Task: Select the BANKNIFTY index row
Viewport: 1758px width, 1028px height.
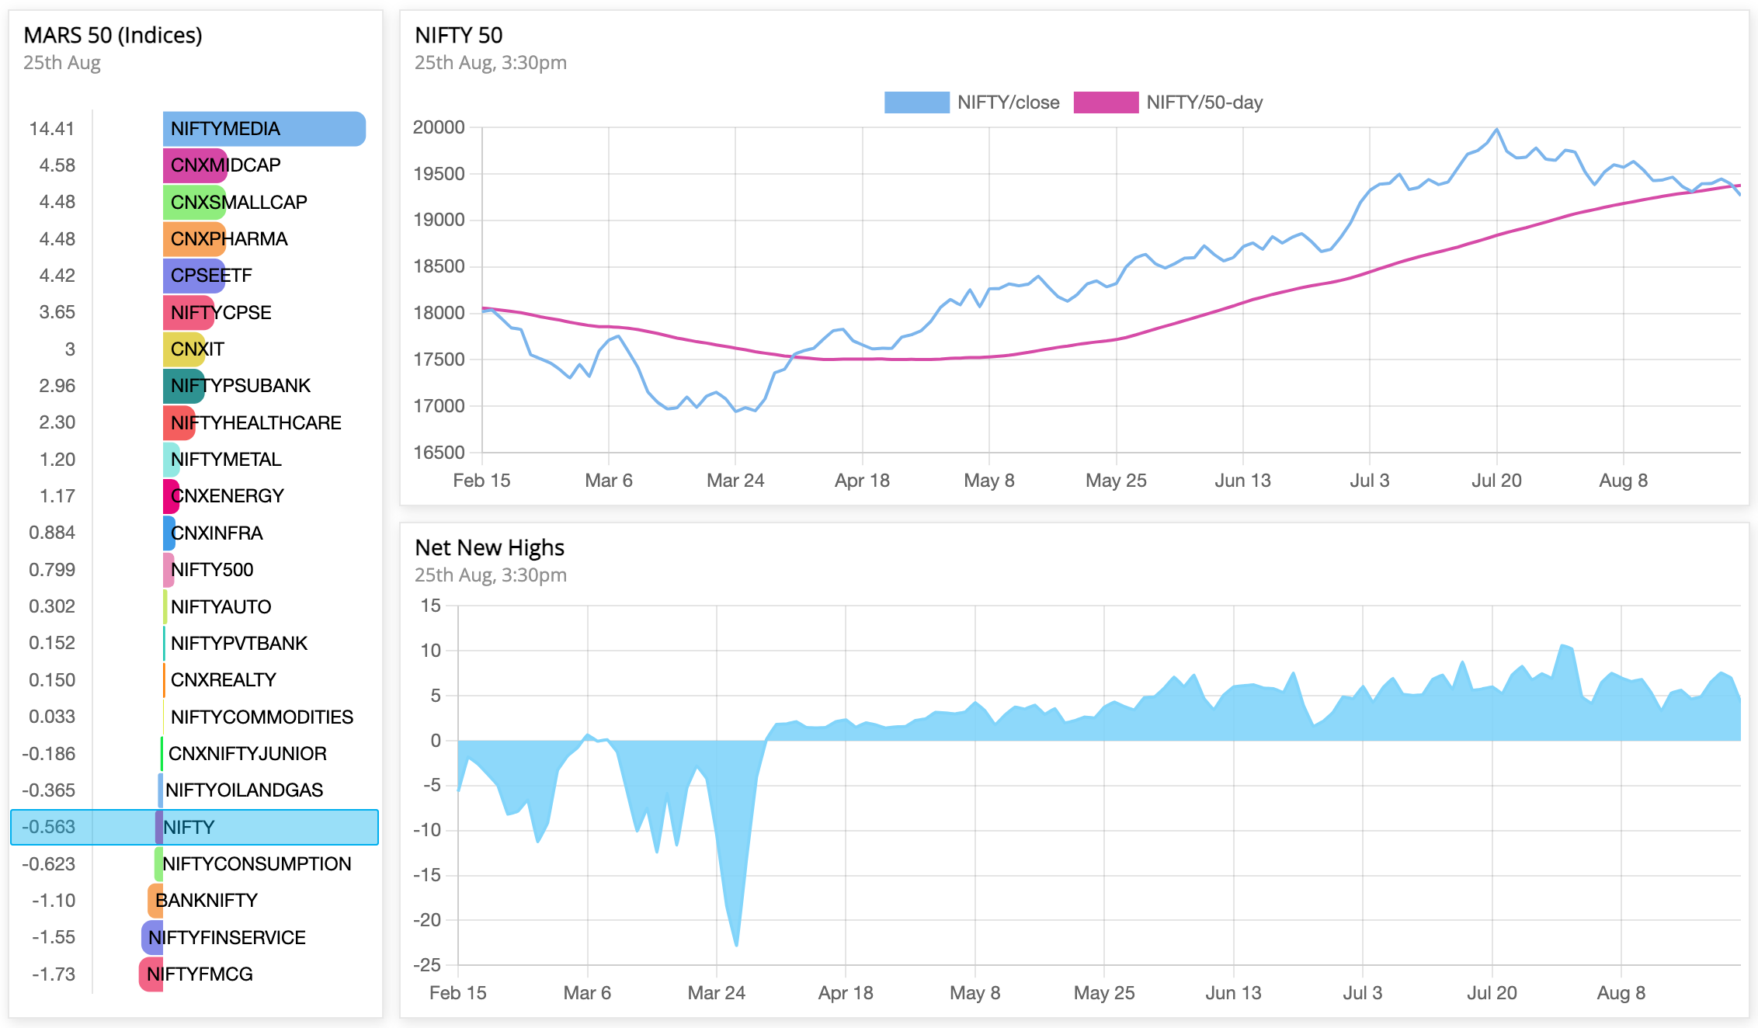Action: [194, 901]
